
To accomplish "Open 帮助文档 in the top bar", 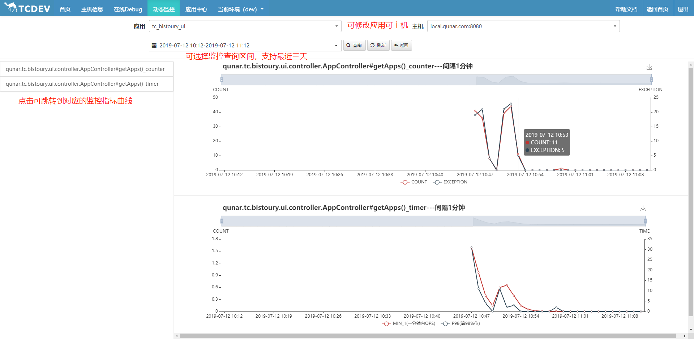I will [x=626, y=9].
